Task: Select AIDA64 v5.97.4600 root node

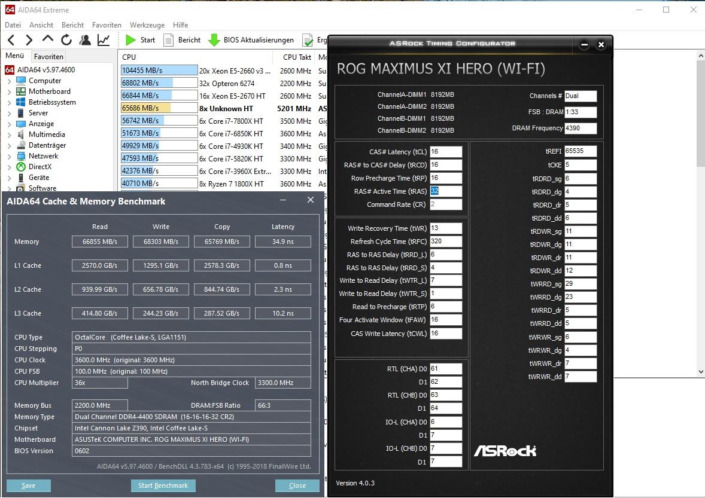Action: (46, 69)
